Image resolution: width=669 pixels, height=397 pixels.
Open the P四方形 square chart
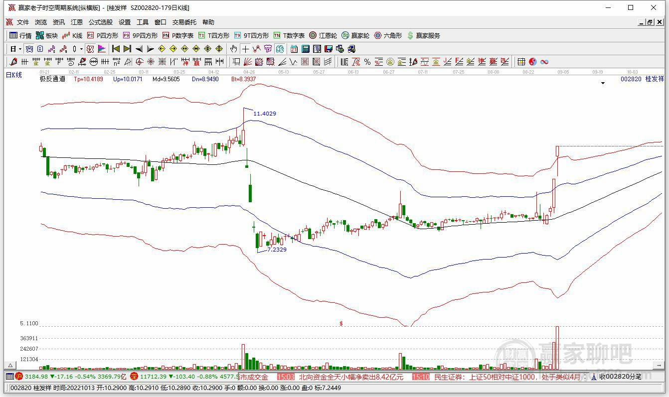point(103,35)
